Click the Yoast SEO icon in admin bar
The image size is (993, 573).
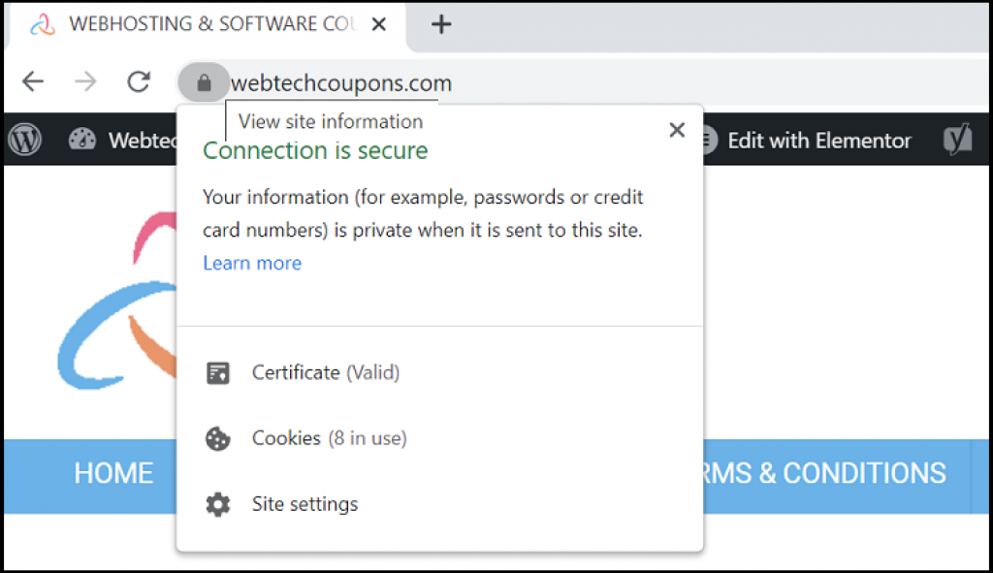pyautogui.click(x=957, y=141)
